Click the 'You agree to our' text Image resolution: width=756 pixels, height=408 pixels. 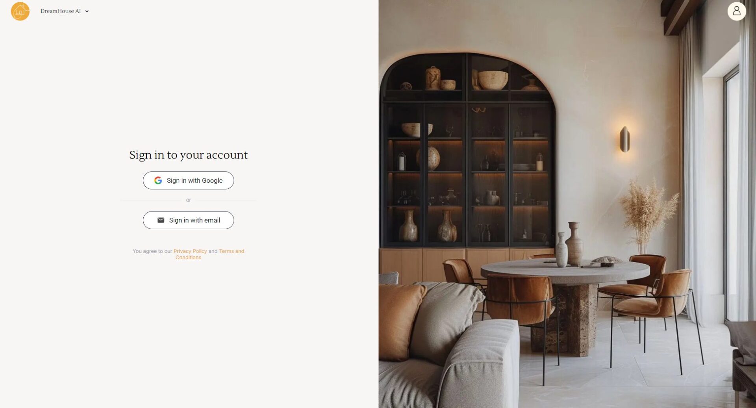(152, 251)
